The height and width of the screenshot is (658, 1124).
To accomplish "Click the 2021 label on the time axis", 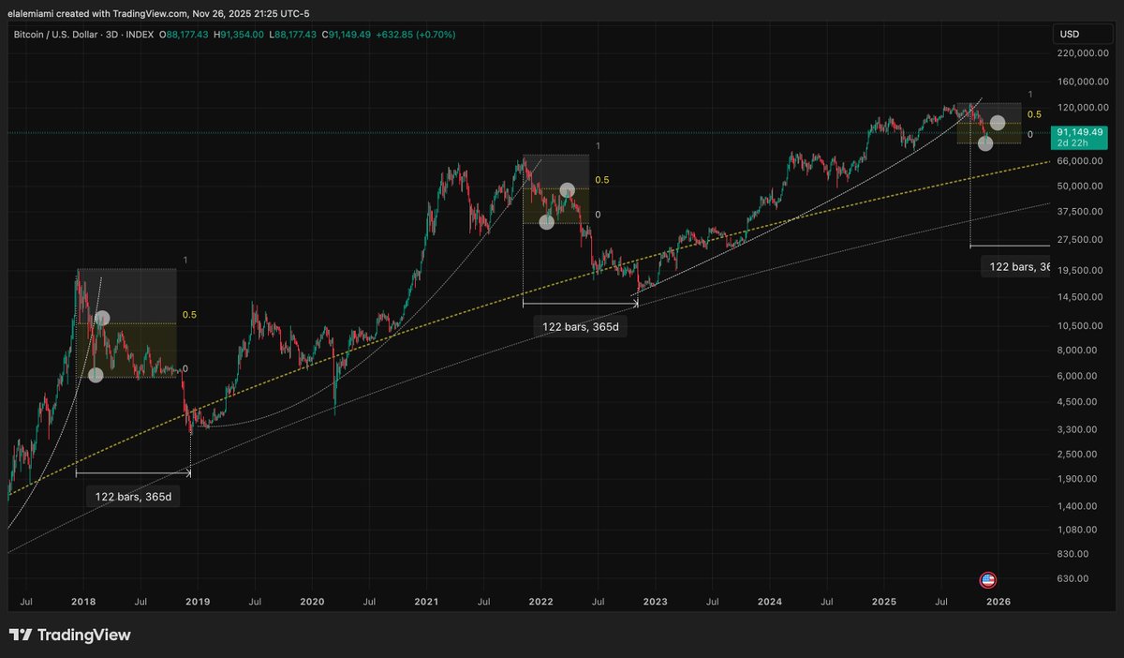I will [x=427, y=601].
